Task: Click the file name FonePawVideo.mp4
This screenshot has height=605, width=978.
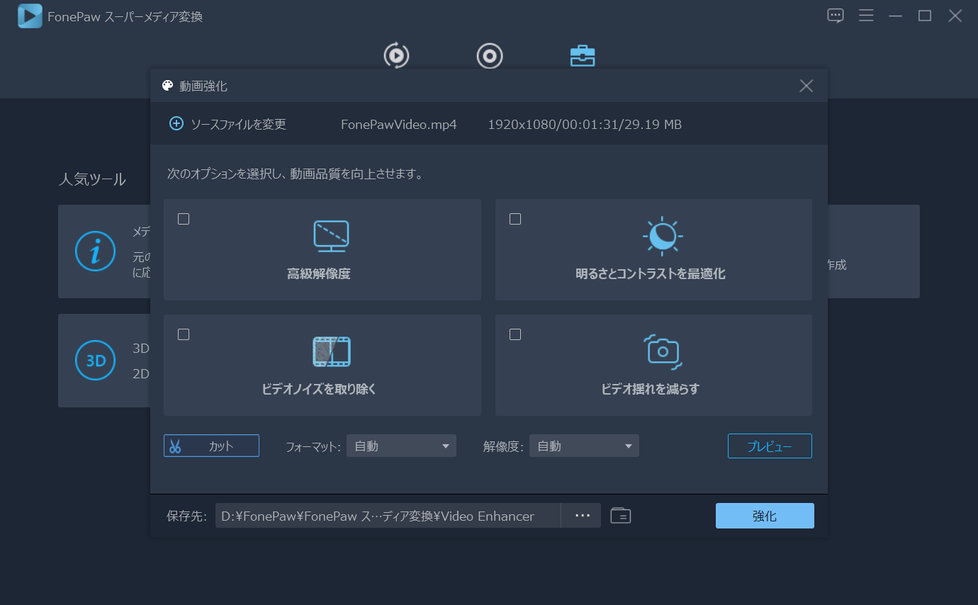Action: coord(399,125)
